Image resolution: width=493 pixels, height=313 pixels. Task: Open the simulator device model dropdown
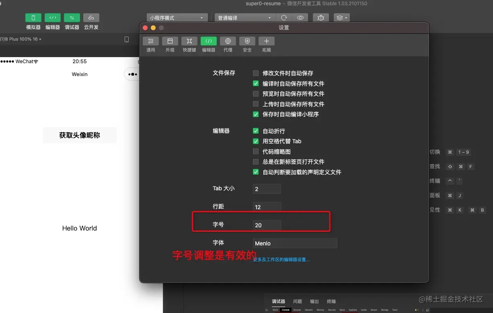click(x=21, y=39)
